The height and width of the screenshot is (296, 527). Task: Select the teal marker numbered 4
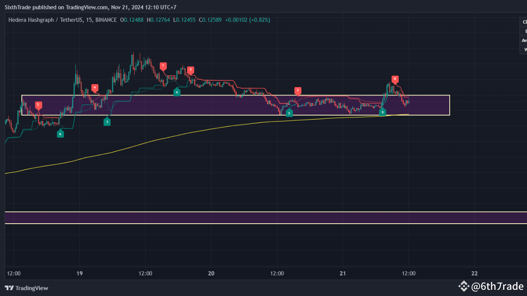(x=177, y=92)
